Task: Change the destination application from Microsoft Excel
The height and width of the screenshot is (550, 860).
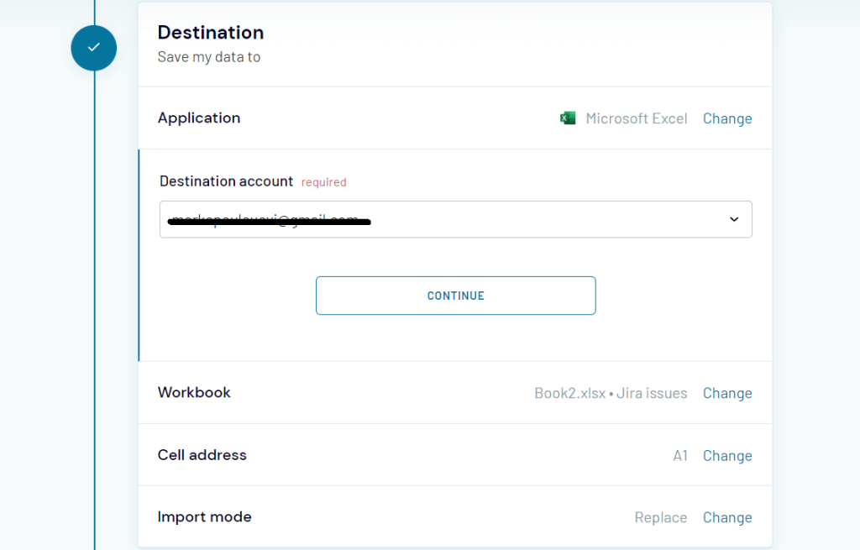Action: (726, 118)
